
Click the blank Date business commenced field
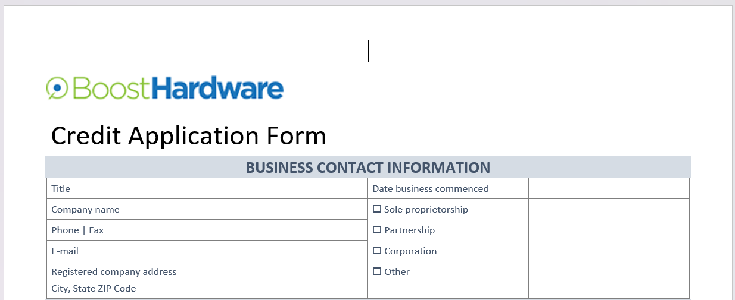coord(609,189)
